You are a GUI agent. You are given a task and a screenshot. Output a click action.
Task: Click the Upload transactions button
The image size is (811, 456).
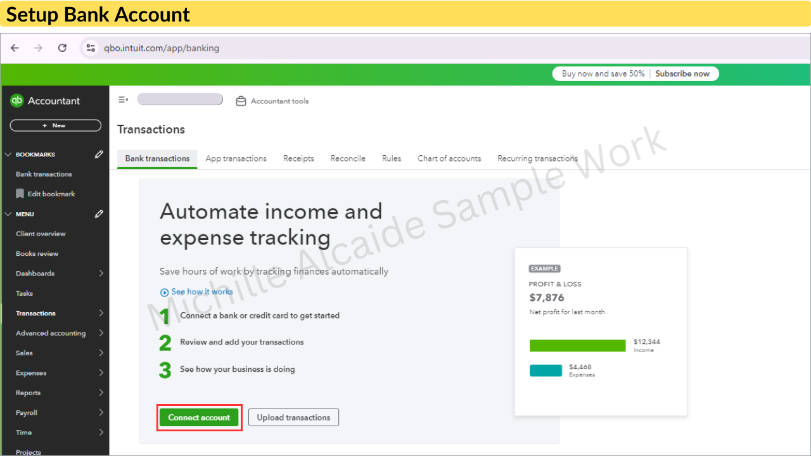click(293, 417)
